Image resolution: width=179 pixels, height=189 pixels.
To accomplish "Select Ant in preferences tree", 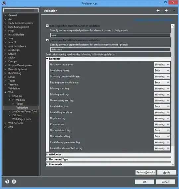I will [10, 19].
